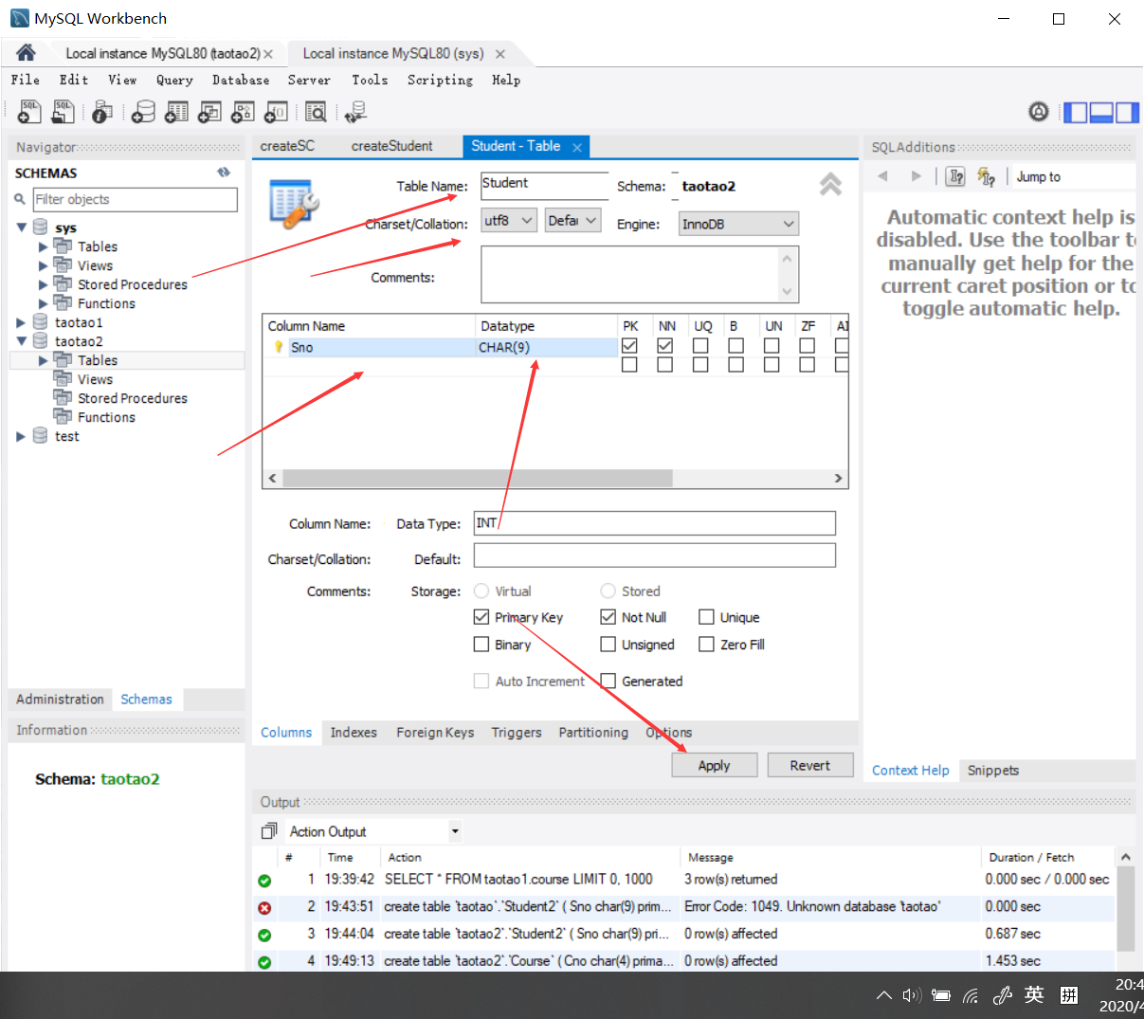The image size is (1144, 1019).
Task: Open the schema inspector toolbar icon
Action: (x=102, y=113)
